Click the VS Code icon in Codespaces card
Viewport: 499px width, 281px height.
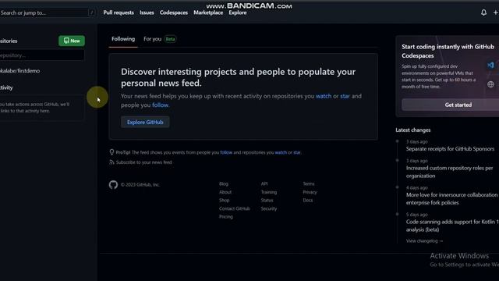pyautogui.click(x=490, y=66)
